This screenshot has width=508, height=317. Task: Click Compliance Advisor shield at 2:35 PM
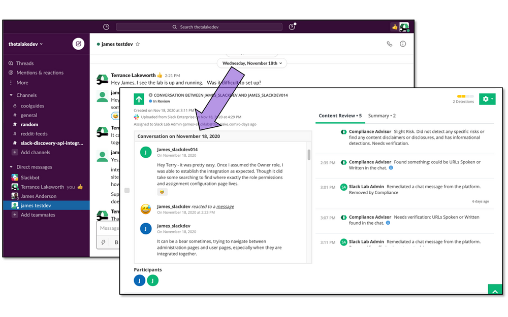click(x=344, y=162)
